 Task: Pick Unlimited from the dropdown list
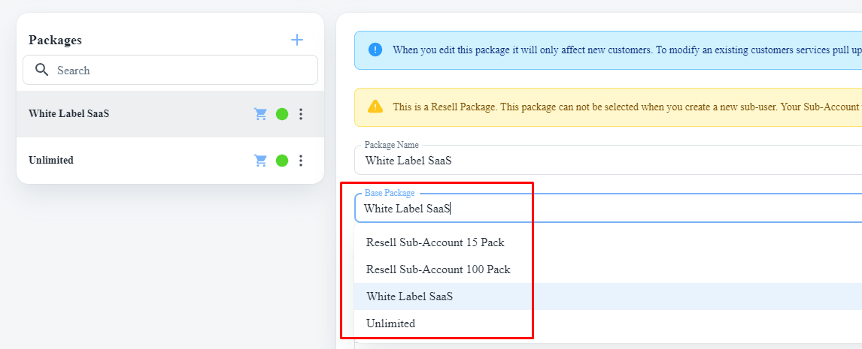pyautogui.click(x=390, y=323)
